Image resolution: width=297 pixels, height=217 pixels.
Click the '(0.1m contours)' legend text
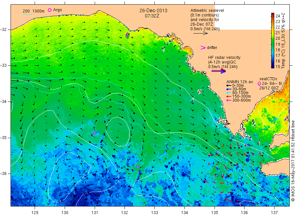(x=204, y=15)
